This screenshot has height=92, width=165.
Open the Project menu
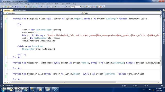(x=16, y=4)
